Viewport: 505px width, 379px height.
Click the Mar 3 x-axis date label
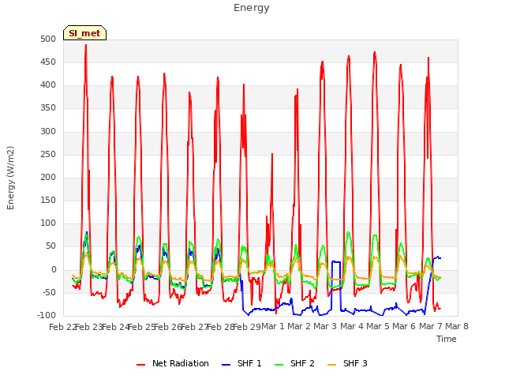pyautogui.click(x=325, y=327)
